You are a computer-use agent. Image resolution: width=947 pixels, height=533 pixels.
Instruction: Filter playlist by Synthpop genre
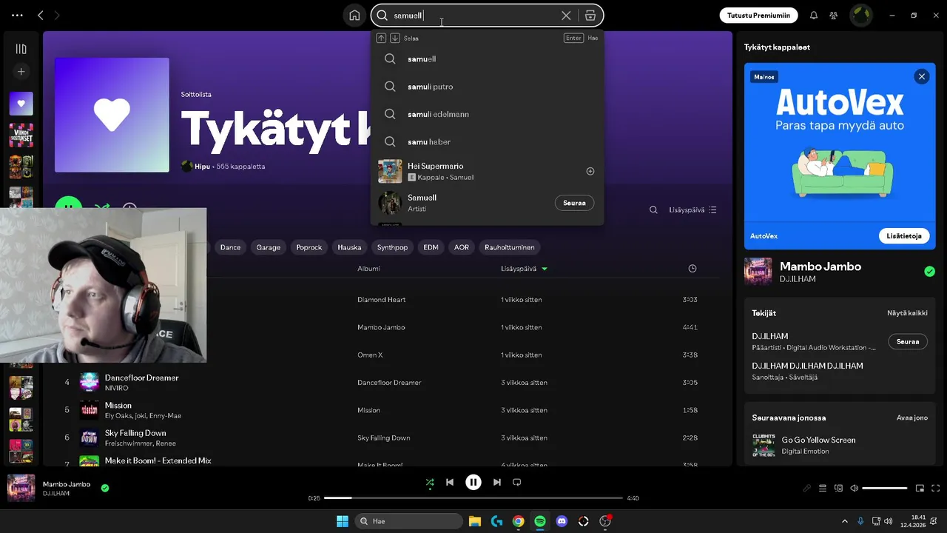pos(392,247)
